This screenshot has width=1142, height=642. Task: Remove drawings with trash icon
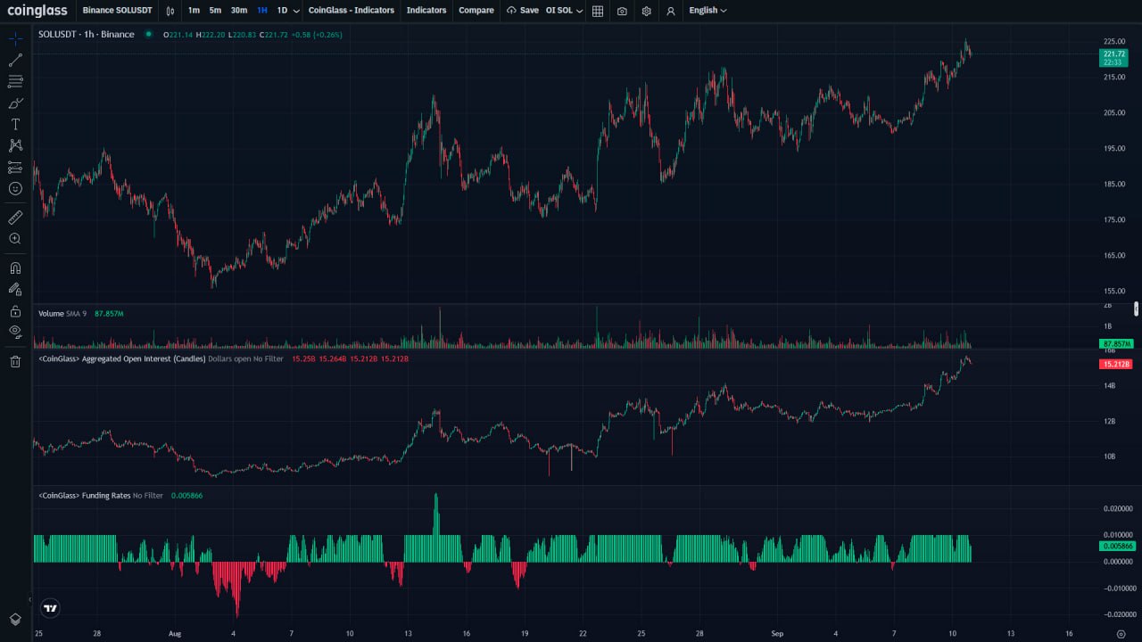pos(15,361)
